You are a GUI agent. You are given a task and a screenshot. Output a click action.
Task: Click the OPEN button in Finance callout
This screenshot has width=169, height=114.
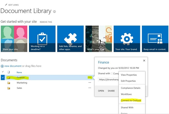(x=101, y=91)
